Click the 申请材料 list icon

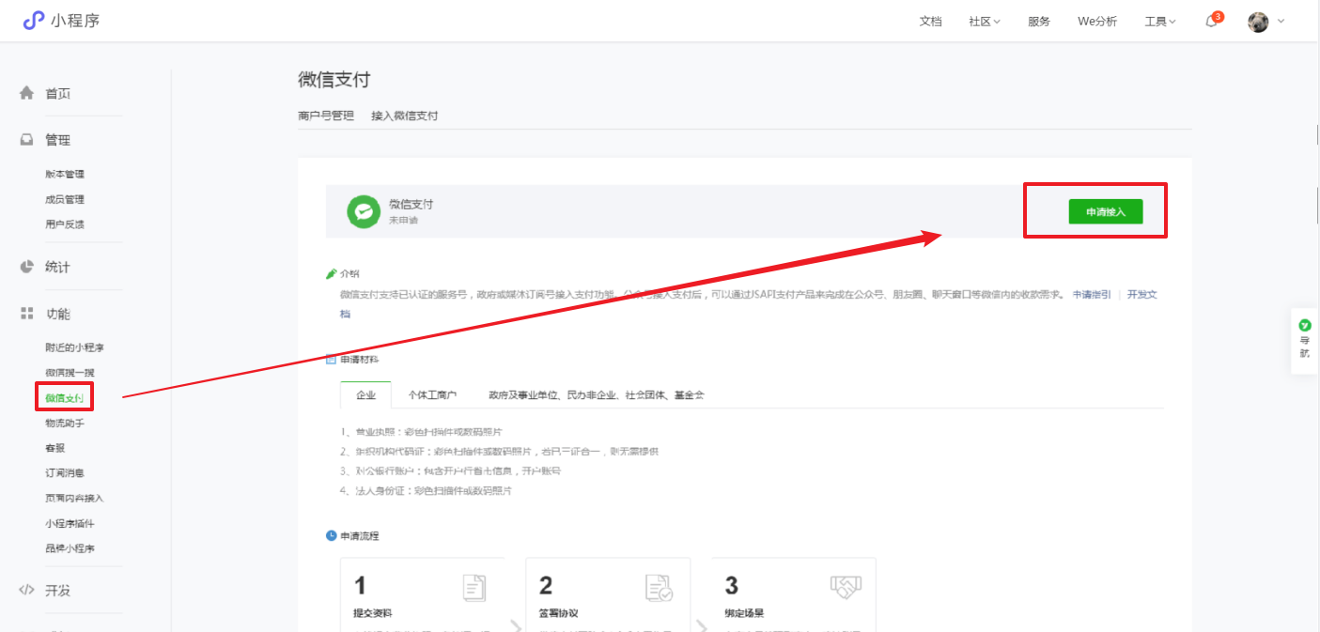click(331, 359)
